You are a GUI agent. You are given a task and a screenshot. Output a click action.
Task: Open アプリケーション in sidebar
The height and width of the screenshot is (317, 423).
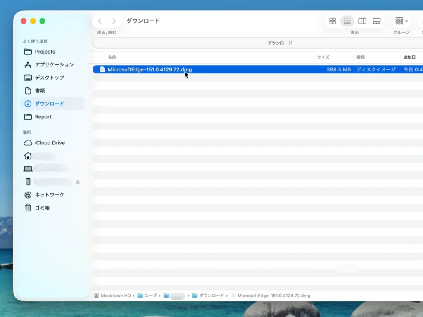coord(52,65)
